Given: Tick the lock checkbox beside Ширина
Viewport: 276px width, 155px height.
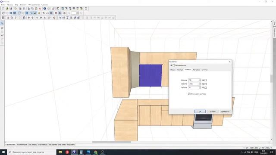Looking at the screenshot, I should pyautogui.click(x=206, y=81).
